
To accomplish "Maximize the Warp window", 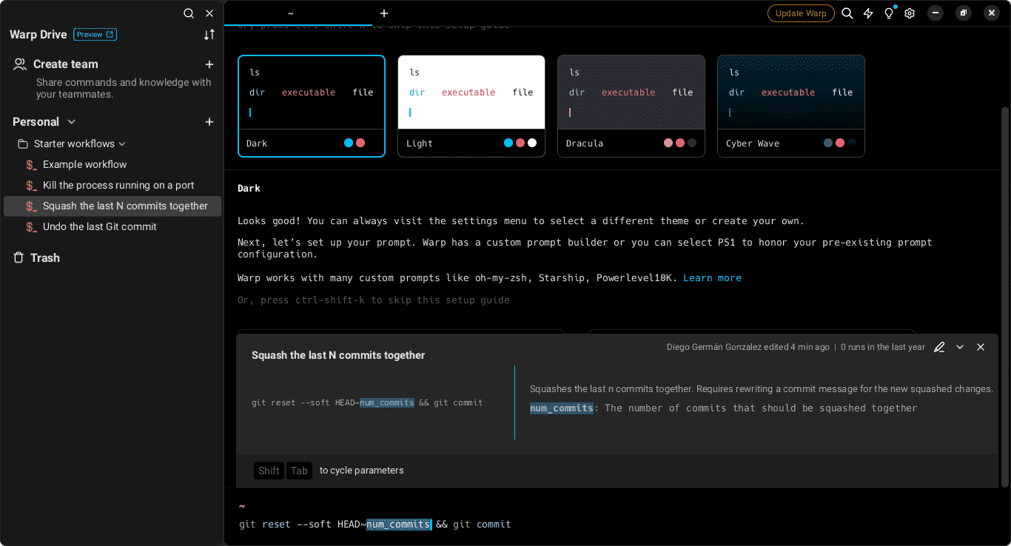I will coord(963,13).
